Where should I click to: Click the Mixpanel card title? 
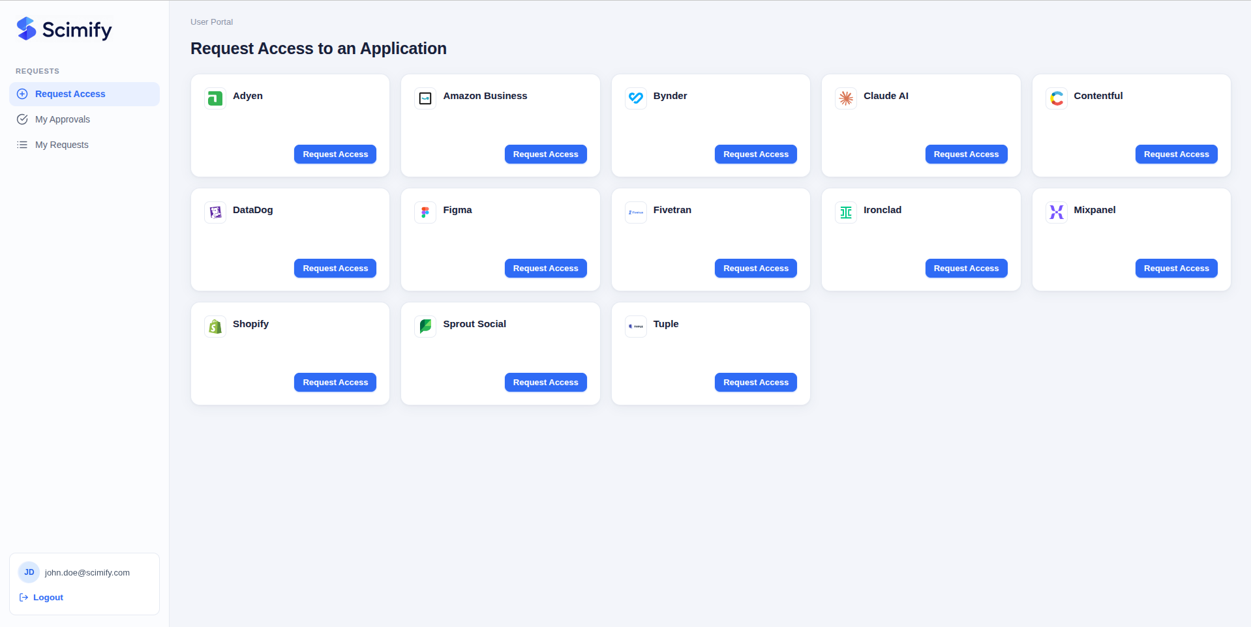tap(1094, 210)
